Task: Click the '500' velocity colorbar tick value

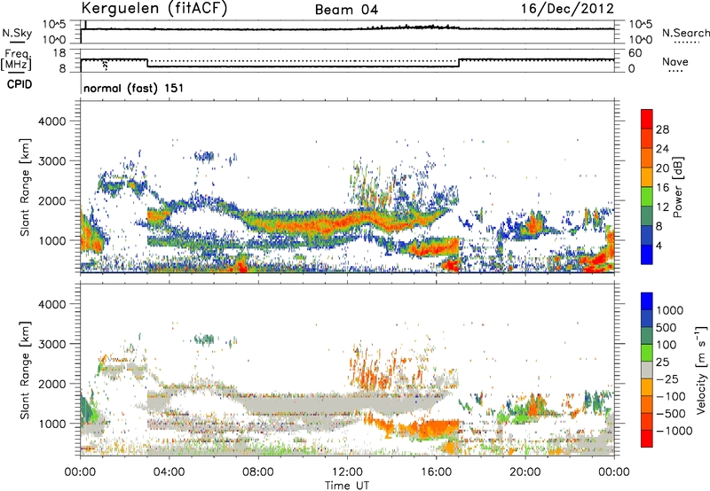Action: [x=667, y=327]
